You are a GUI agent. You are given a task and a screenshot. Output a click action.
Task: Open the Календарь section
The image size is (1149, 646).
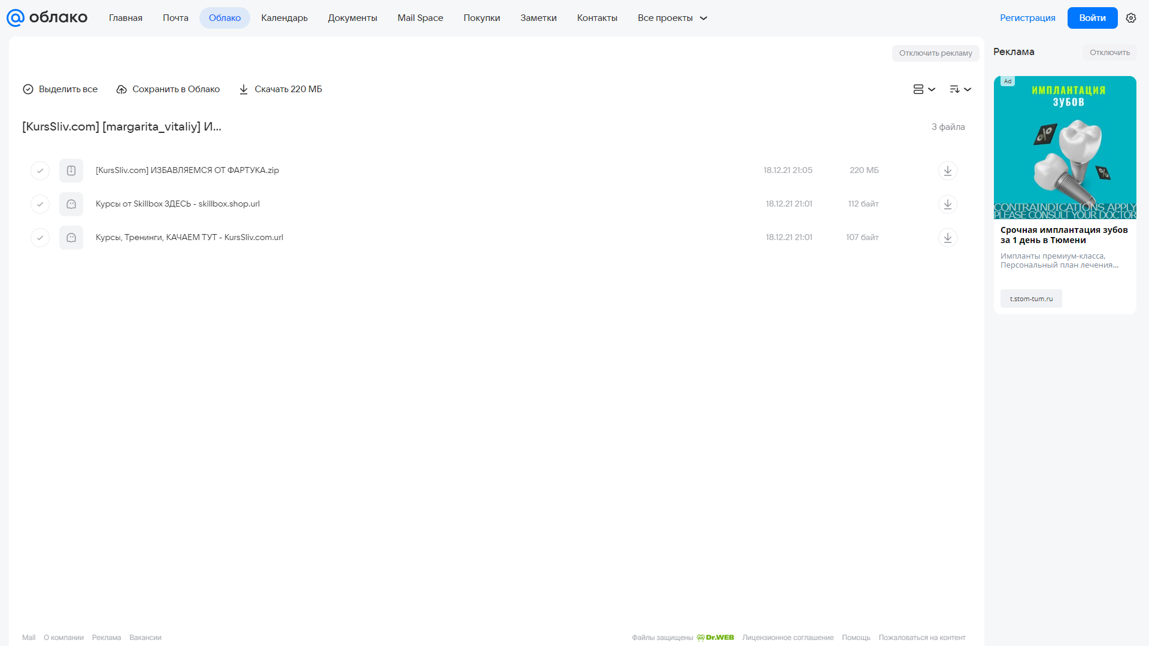[284, 18]
